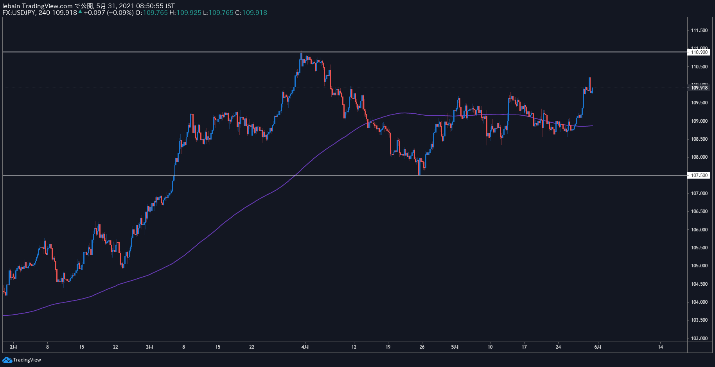Click the 107.500 price tag on the axis
The height and width of the screenshot is (367, 715).
pyautogui.click(x=699, y=175)
